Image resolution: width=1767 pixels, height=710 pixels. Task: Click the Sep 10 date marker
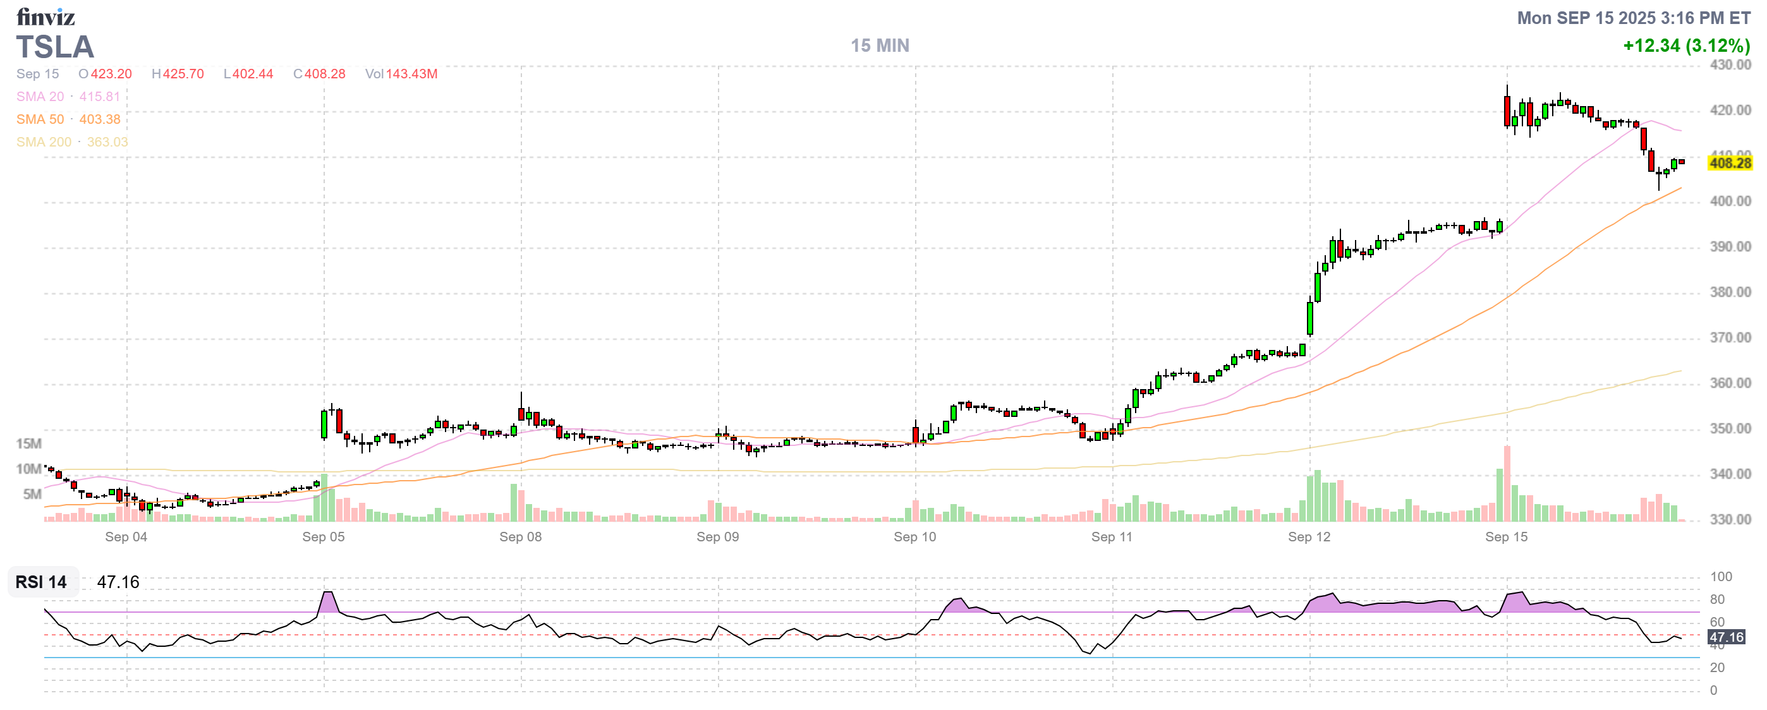(914, 537)
